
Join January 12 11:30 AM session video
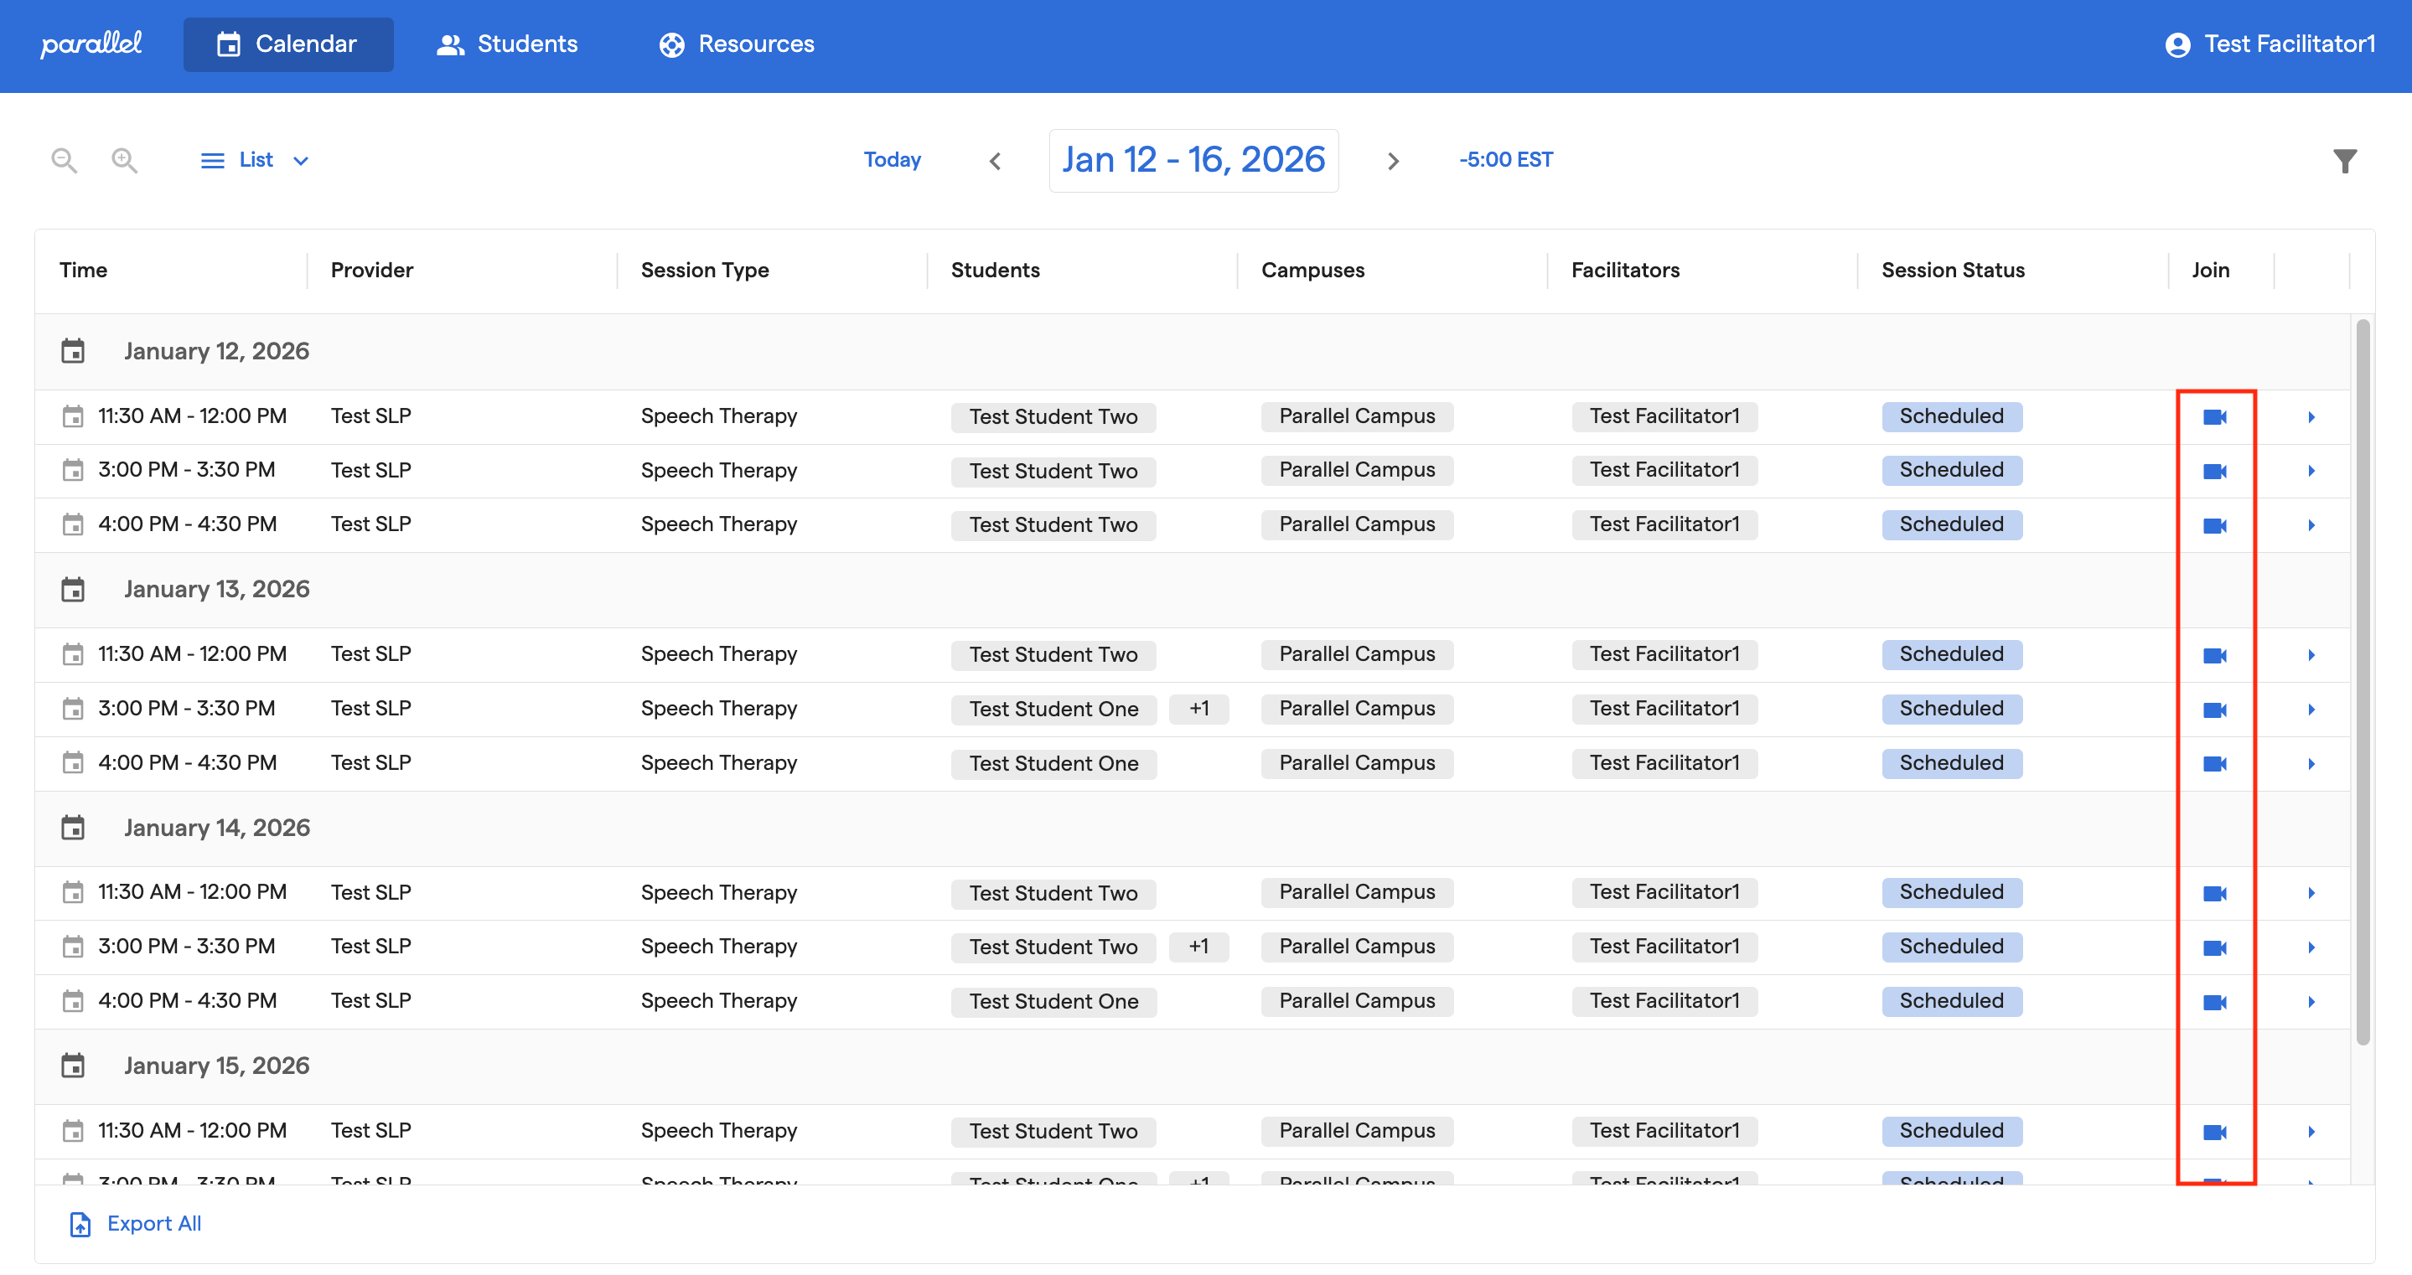2214,416
